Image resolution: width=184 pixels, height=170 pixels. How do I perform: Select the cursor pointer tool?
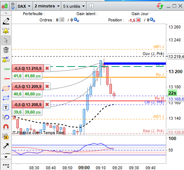pyautogui.click(x=6, y=40)
